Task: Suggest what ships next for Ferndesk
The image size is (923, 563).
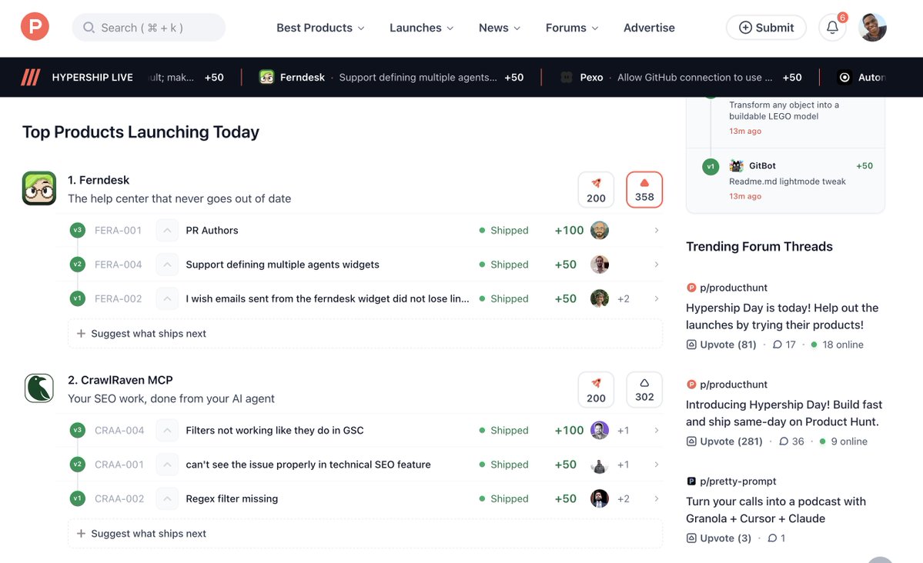Action: coord(365,334)
